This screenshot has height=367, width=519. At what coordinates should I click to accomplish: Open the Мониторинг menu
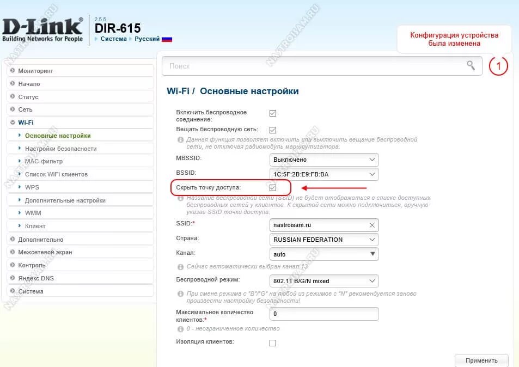click(x=80, y=71)
